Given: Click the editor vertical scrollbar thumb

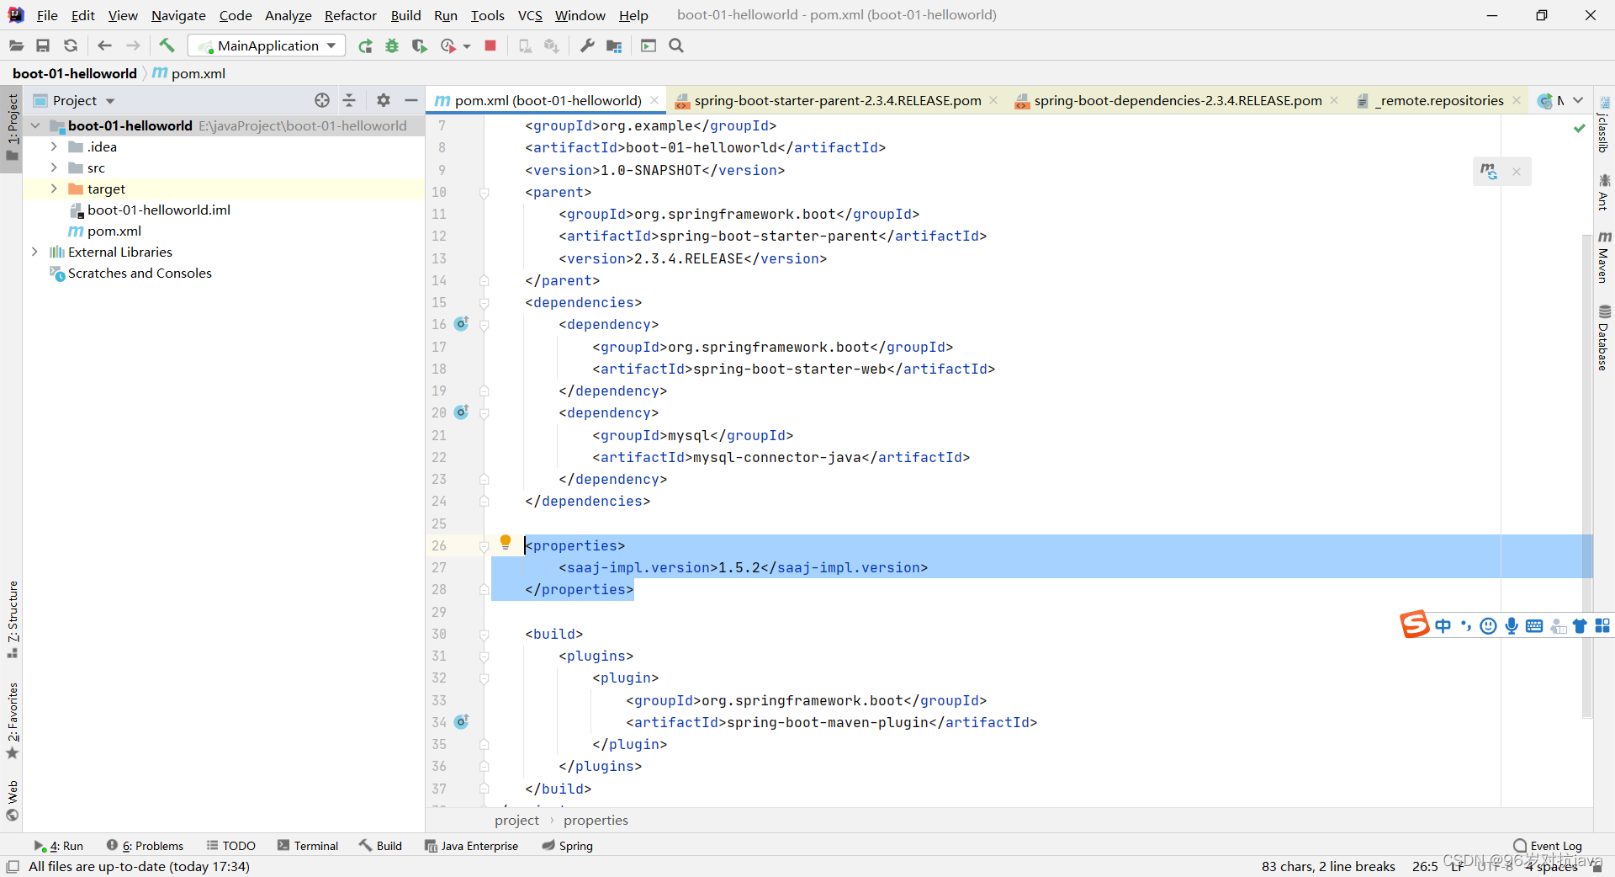Looking at the screenshot, I should click(1587, 476).
